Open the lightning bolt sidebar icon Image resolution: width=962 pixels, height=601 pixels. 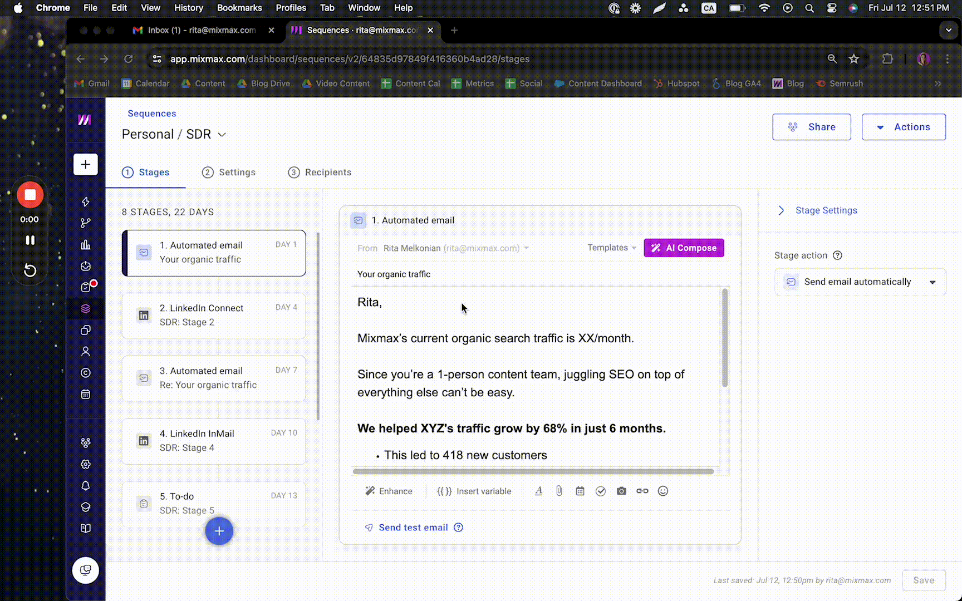click(x=86, y=201)
